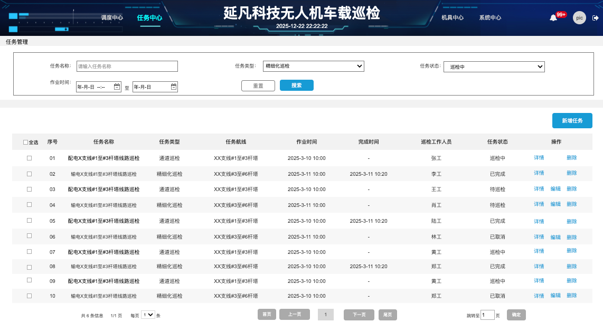Open 详情 link for row 02
Screen dimensions: 603x322
pos(539,173)
